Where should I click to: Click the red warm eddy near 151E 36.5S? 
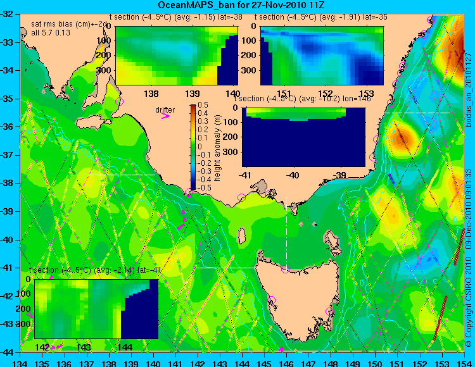(x=402, y=138)
